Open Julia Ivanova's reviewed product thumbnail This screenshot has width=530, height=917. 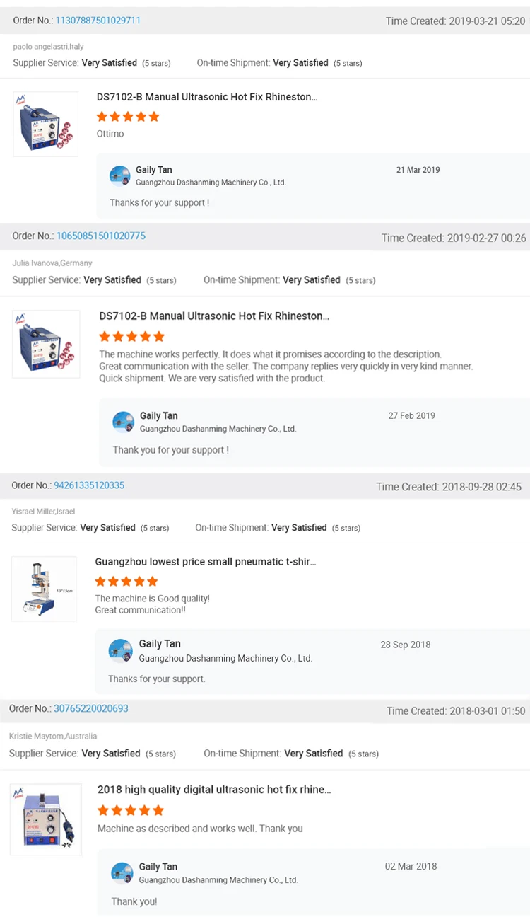46,343
